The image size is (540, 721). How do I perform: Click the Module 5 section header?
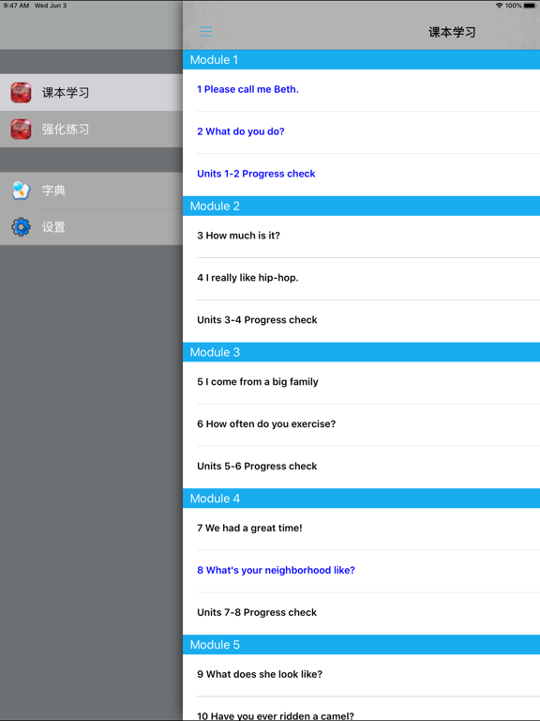pos(361,645)
